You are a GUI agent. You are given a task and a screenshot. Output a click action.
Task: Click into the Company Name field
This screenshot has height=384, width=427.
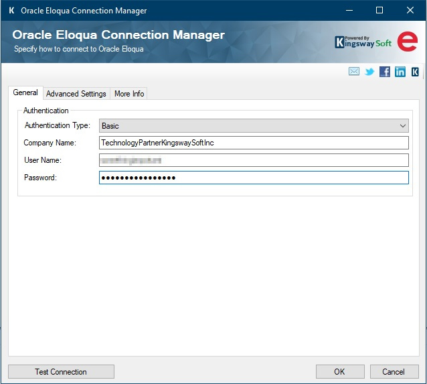coord(254,143)
